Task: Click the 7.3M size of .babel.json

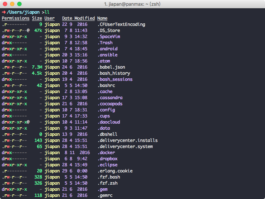Action: 37,67
